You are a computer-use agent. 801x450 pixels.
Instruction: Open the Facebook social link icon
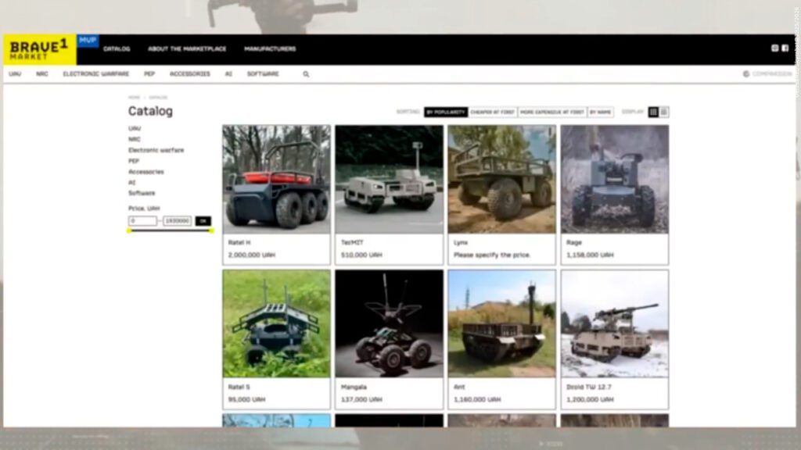785,48
